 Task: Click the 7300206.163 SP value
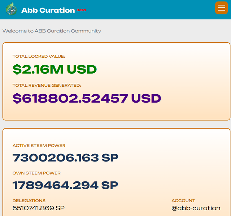click(x=65, y=158)
